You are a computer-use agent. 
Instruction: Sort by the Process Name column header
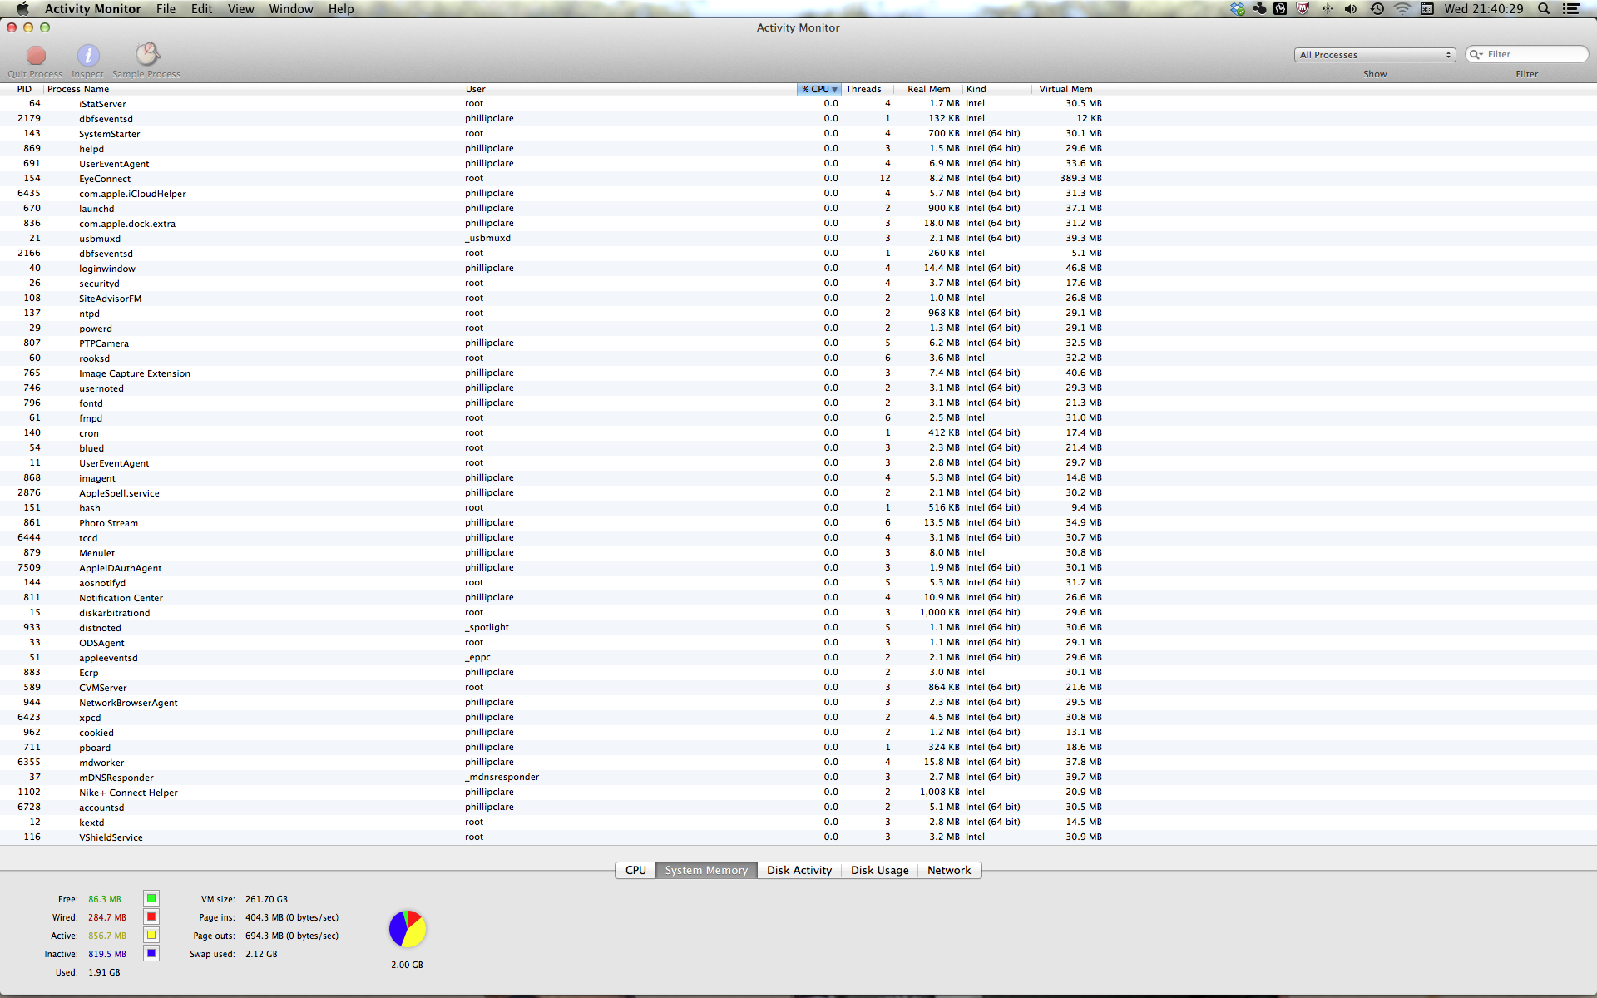coord(253,89)
